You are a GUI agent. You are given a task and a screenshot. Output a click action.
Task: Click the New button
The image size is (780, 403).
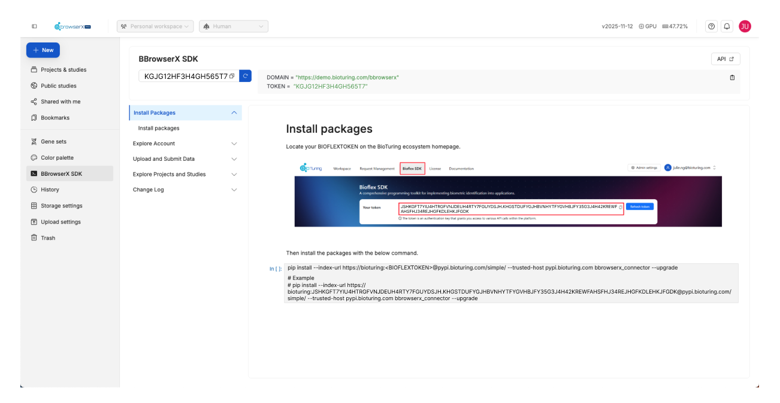click(43, 50)
